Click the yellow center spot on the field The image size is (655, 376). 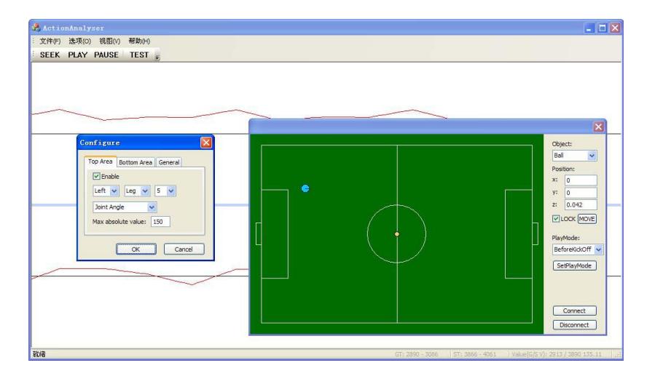click(x=397, y=234)
